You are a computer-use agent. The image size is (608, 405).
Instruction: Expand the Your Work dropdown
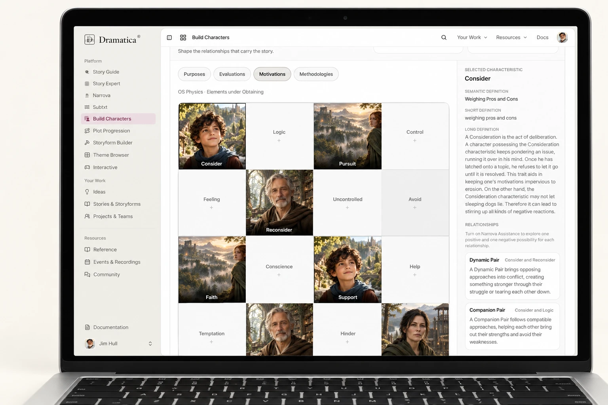click(x=472, y=38)
